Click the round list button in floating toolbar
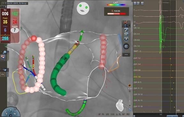 tap(126, 46)
